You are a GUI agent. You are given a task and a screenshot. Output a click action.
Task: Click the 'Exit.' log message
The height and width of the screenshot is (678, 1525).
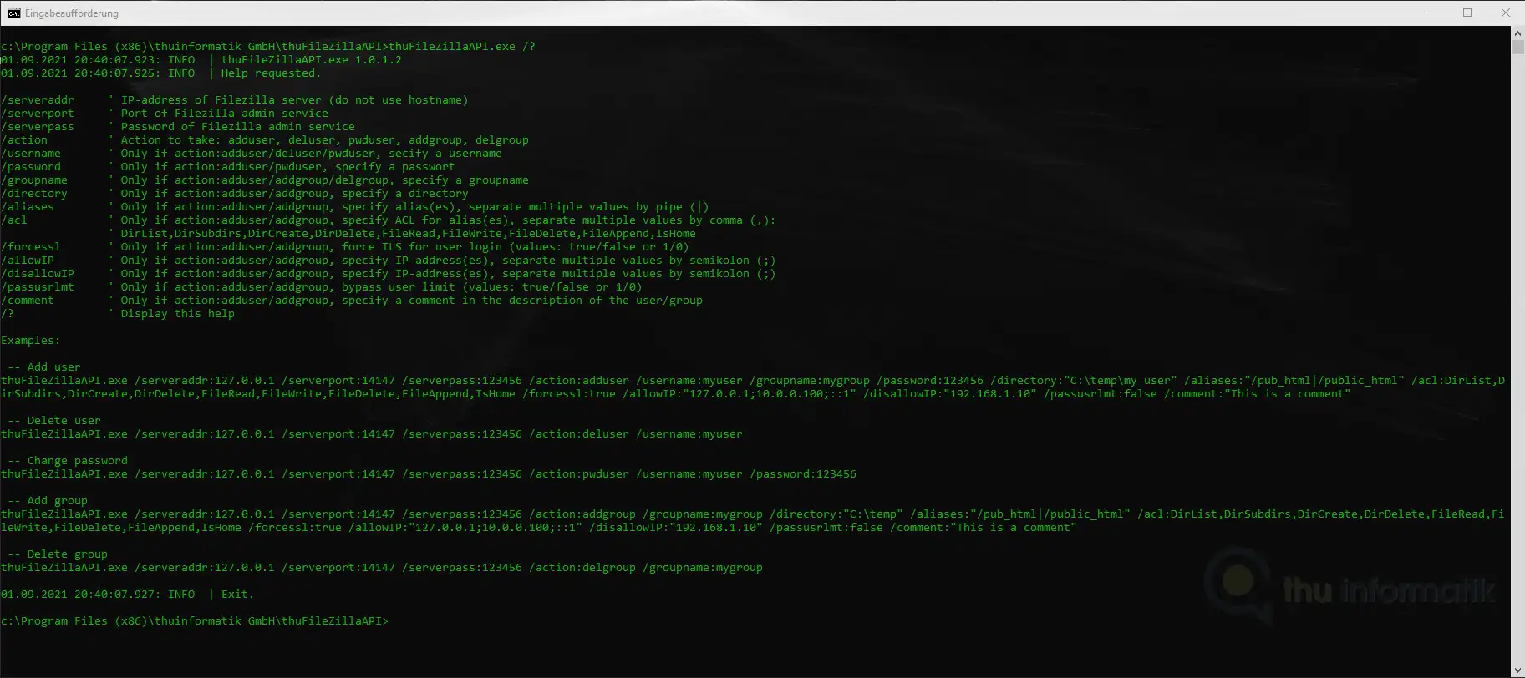[x=237, y=595]
